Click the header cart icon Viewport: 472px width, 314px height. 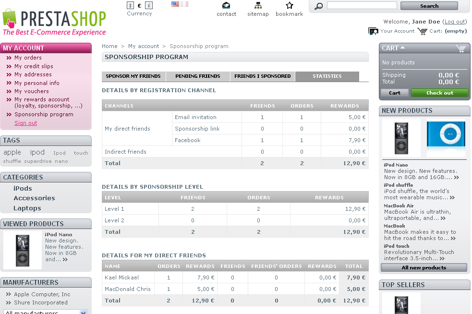pyautogui.click(x=423, y=31)
